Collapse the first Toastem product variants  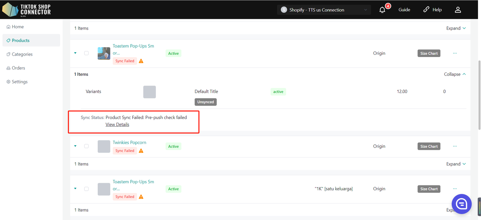455,74
